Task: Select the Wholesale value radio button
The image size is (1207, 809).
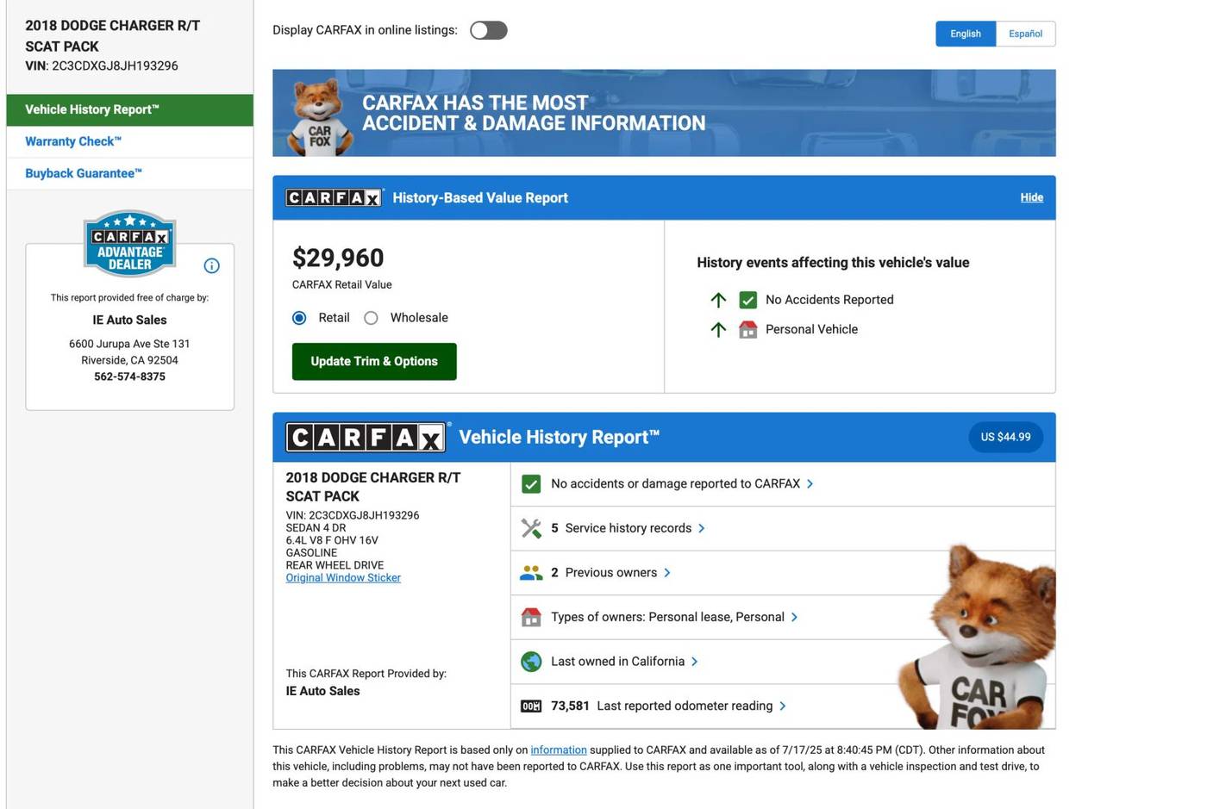Action: coord(371,318)
